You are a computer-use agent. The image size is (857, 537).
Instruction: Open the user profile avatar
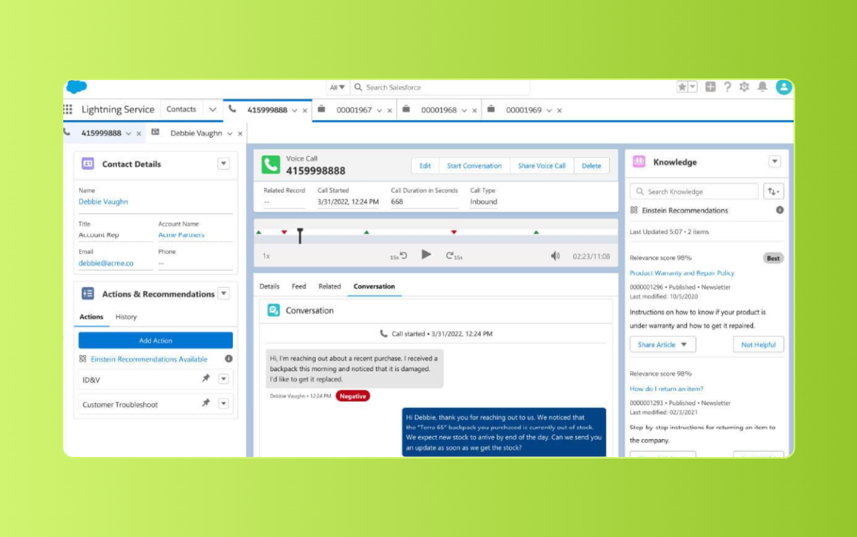coord(783,87)
